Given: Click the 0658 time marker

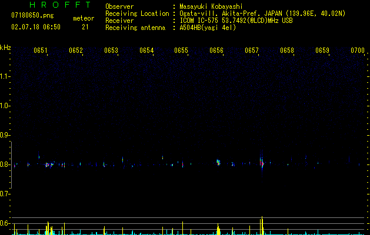Looking at the screenshot, I should point(287,51).
